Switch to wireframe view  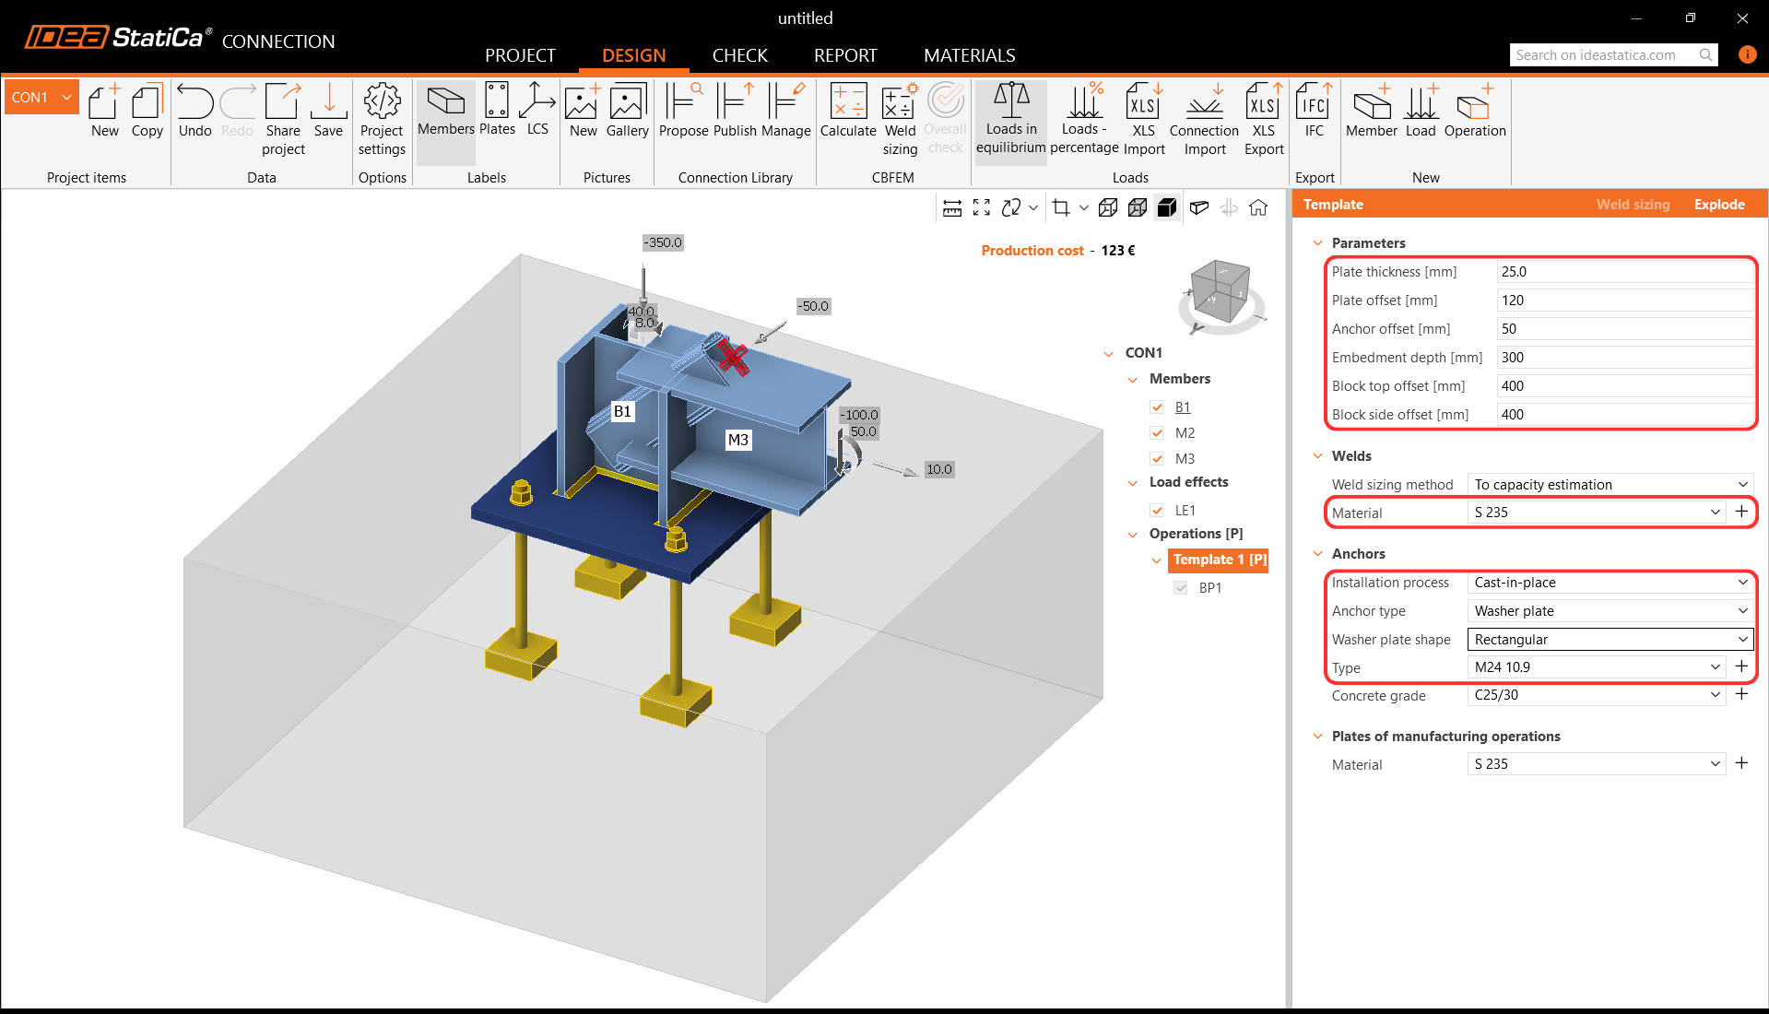pyautogui.click(x=1108, y=208)
